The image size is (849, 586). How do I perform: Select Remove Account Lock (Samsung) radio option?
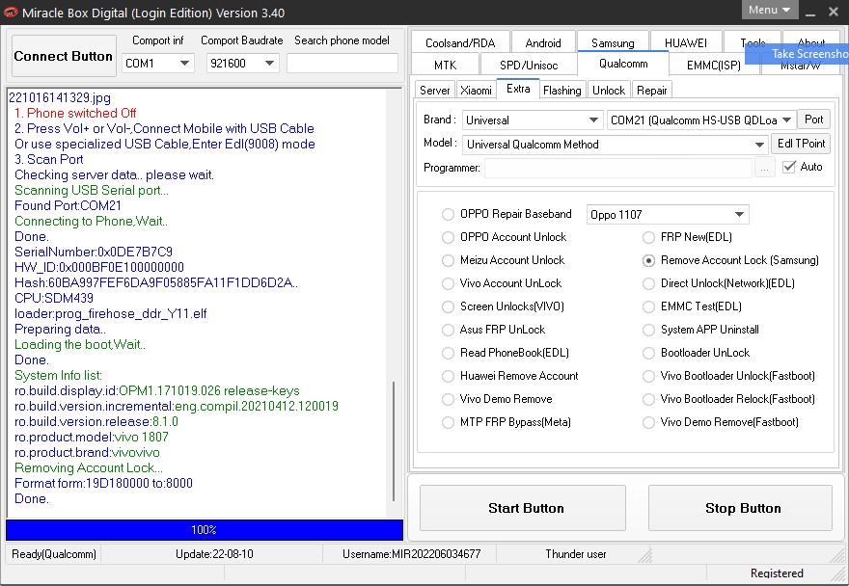tap(730, 260)
